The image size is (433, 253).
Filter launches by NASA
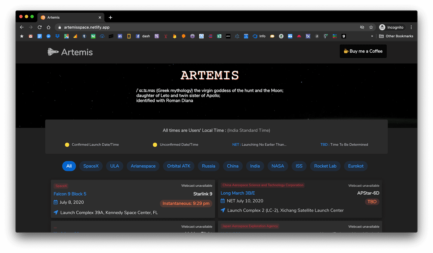tap(278, 166)
